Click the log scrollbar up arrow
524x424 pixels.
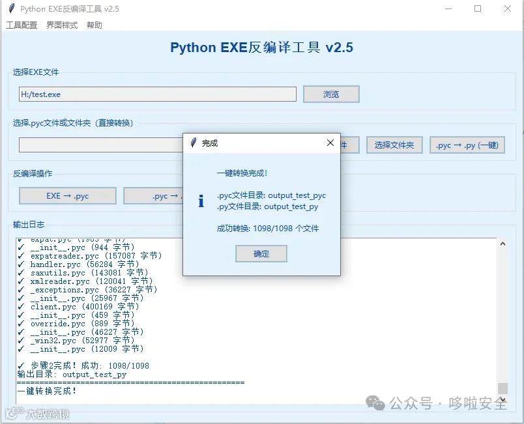click(x=502, y=244)
